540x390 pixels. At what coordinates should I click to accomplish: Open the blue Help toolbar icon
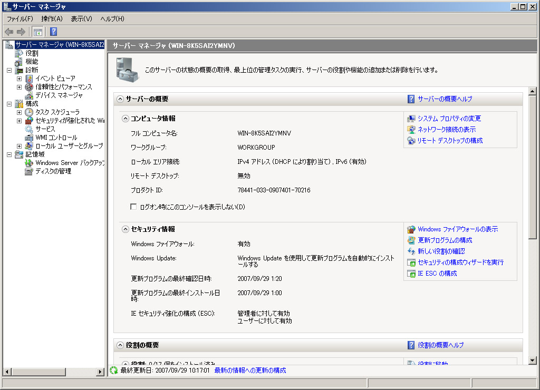[53, 32]
